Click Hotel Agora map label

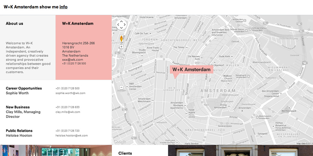point(192,111)
